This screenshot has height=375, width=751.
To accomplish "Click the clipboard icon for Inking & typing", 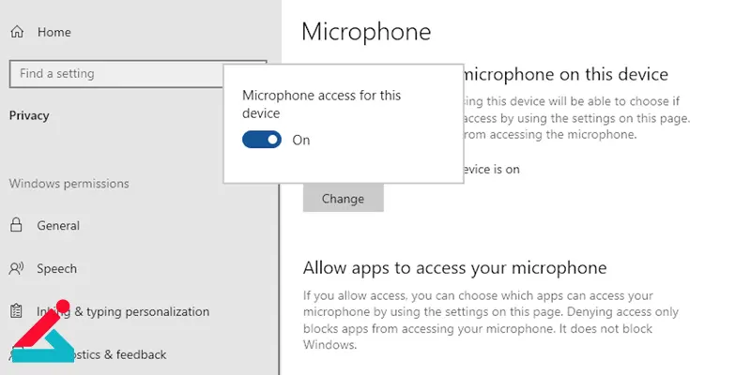I will 16,312.
